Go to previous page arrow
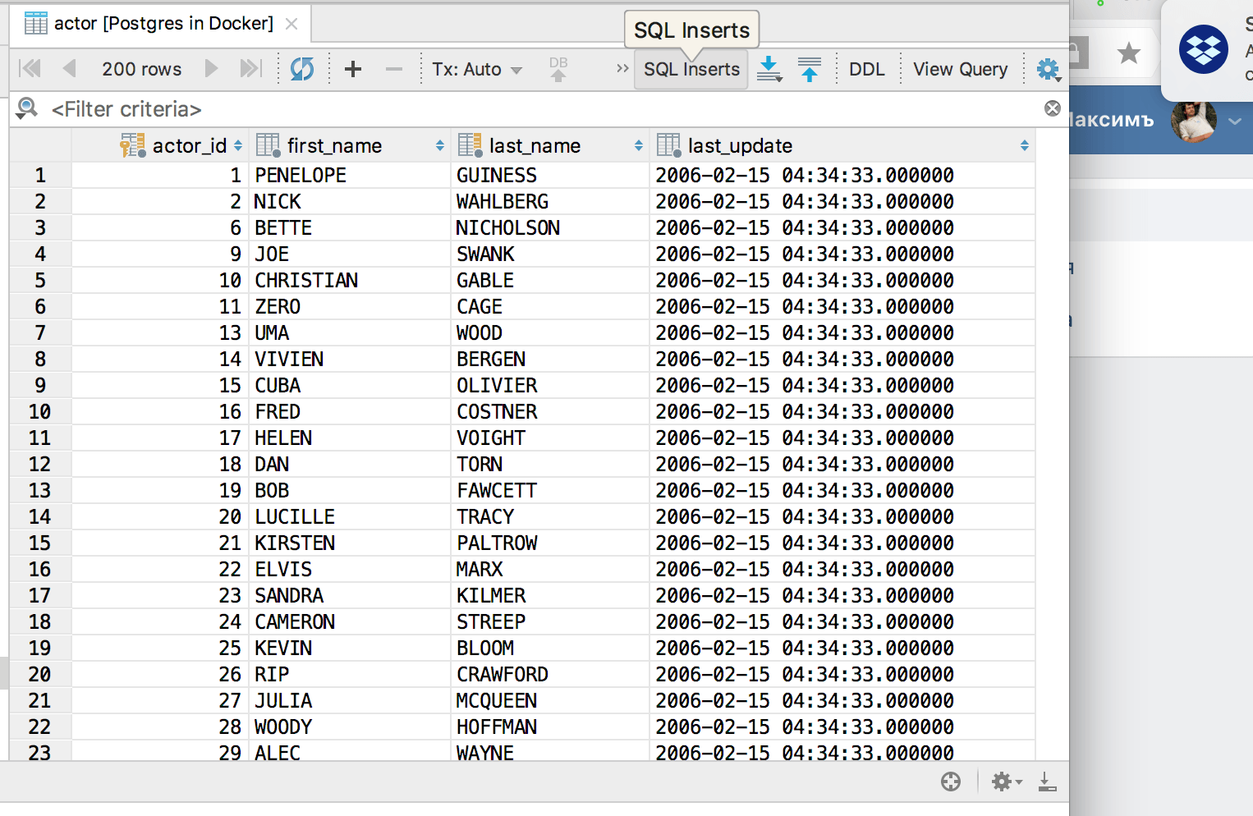The height and width of the screenshot is (816, 1253). coord(69,69)
